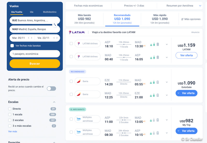
Task: Click the swap origin and destination icon
Action: pyautogui.click(x=55, y=25)
